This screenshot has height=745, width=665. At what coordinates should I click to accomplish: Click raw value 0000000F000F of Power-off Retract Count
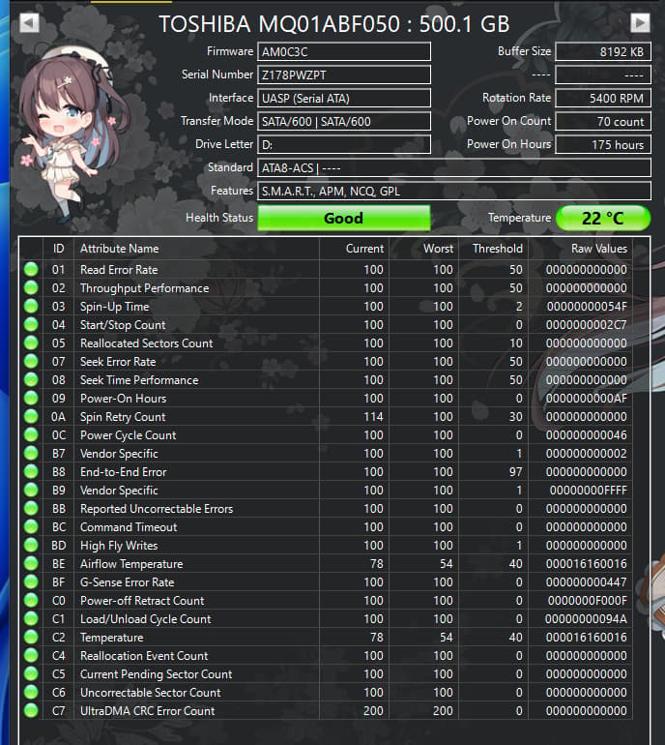pos(588,601)
